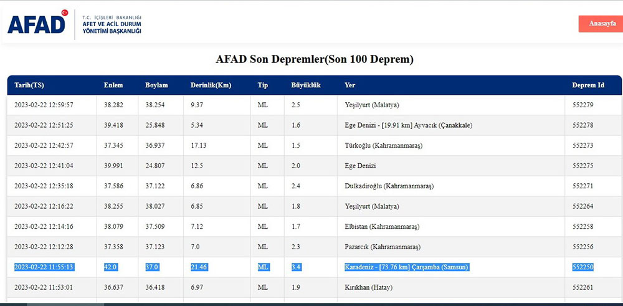The image size is (623, 306).
Task: Select the highlighted Karadeniz Çarşamba (Samsun) row
Action: [x=406, y=267]
